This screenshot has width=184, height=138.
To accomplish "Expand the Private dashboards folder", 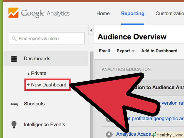I will click(x=29, y=74).
